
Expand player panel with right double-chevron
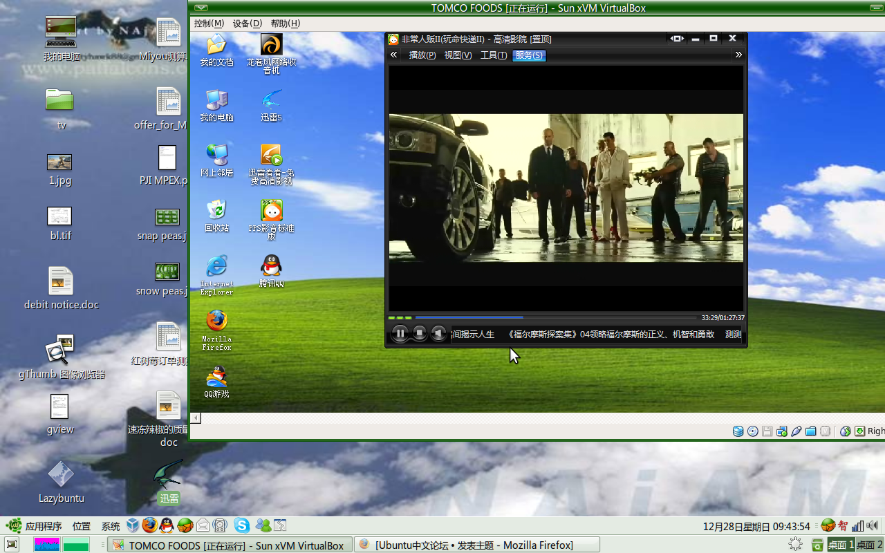(x=738, y=55)
